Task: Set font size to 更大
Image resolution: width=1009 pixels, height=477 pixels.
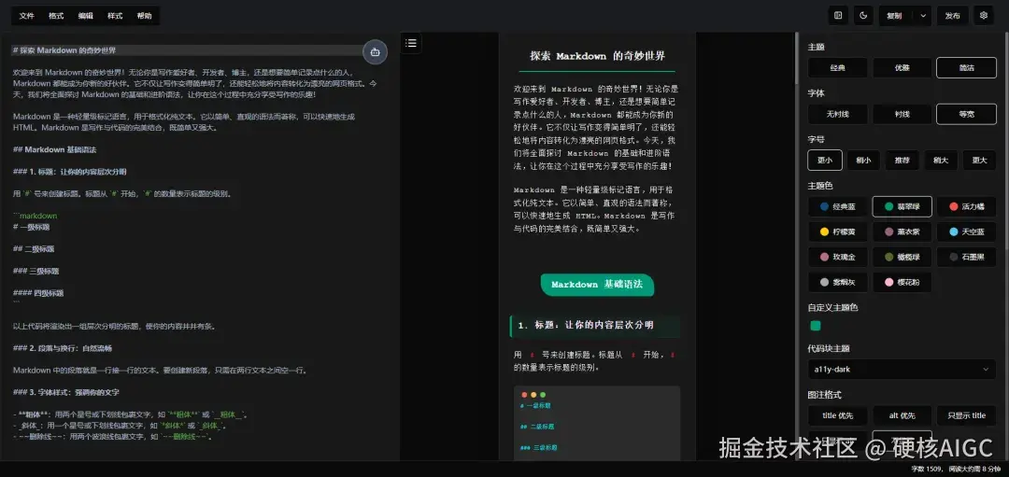Action: click(979, 160)
